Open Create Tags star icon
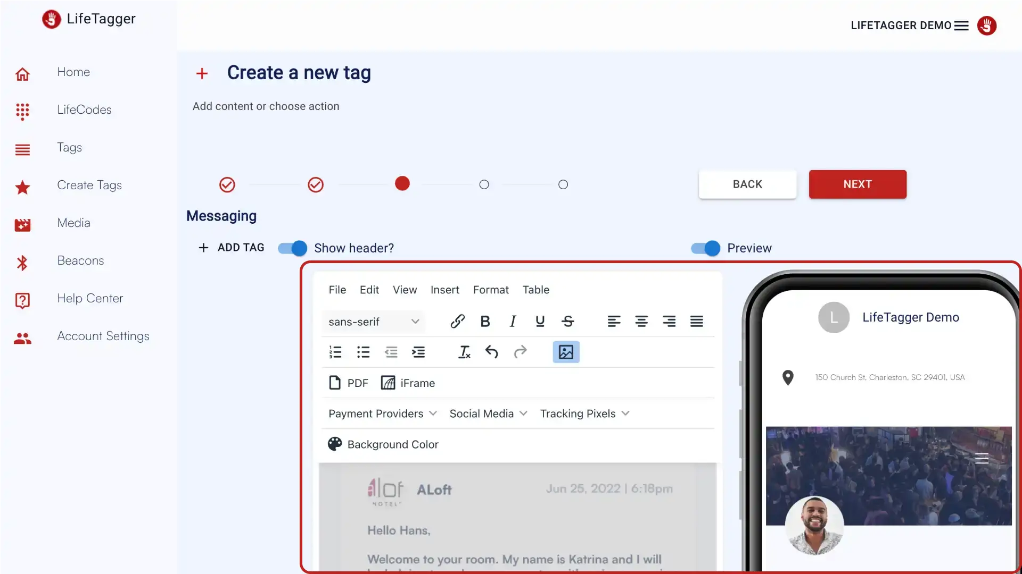 tap(22, 187)
